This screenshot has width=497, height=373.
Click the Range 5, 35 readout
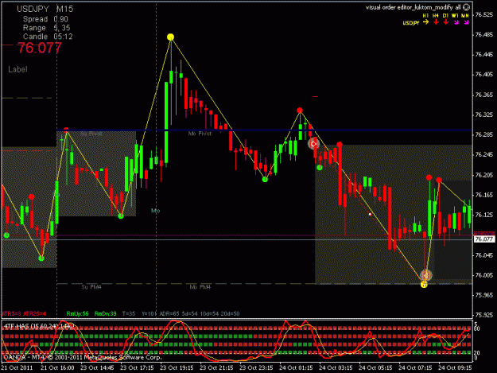click(47, 28)
